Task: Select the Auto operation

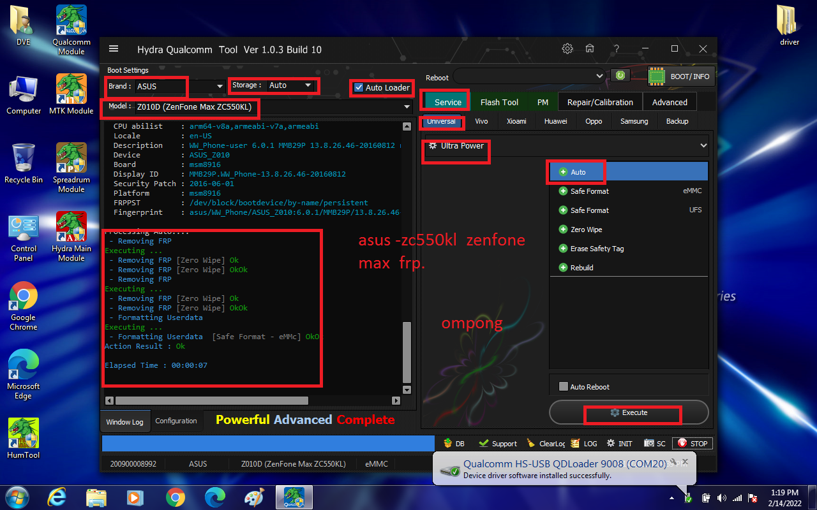Action: 629,172
